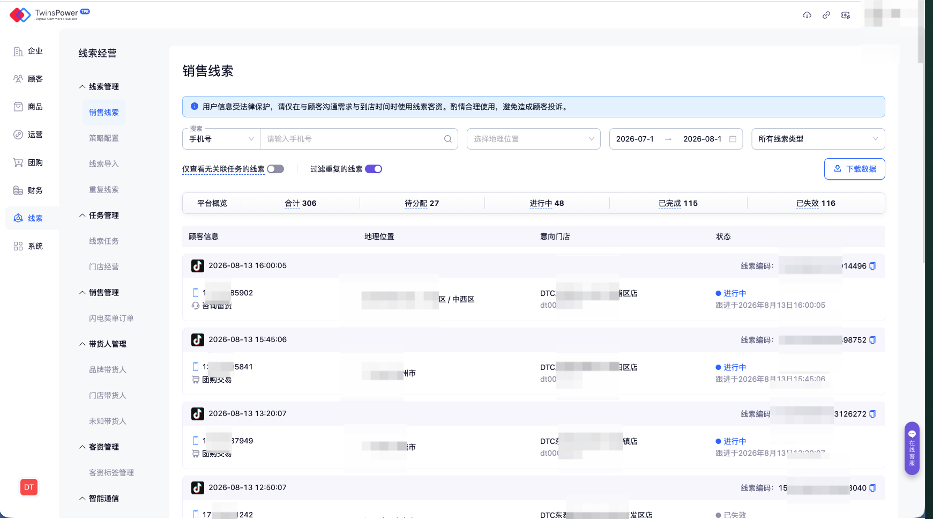Open 未知带货人 menu item
Viewport: 933px width, 519px height.
108,421
